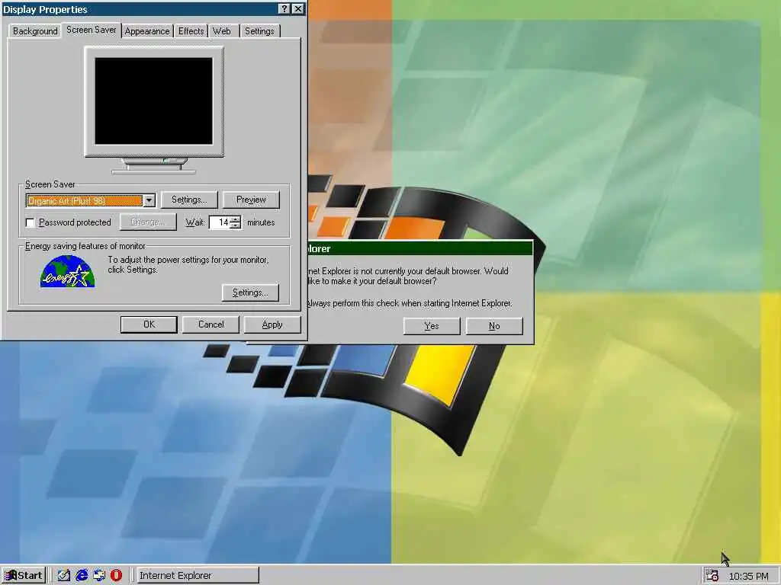Screen dimensions: 781x585
Task: Click No in Internet Explorer dialog
Action: (494, 326)
